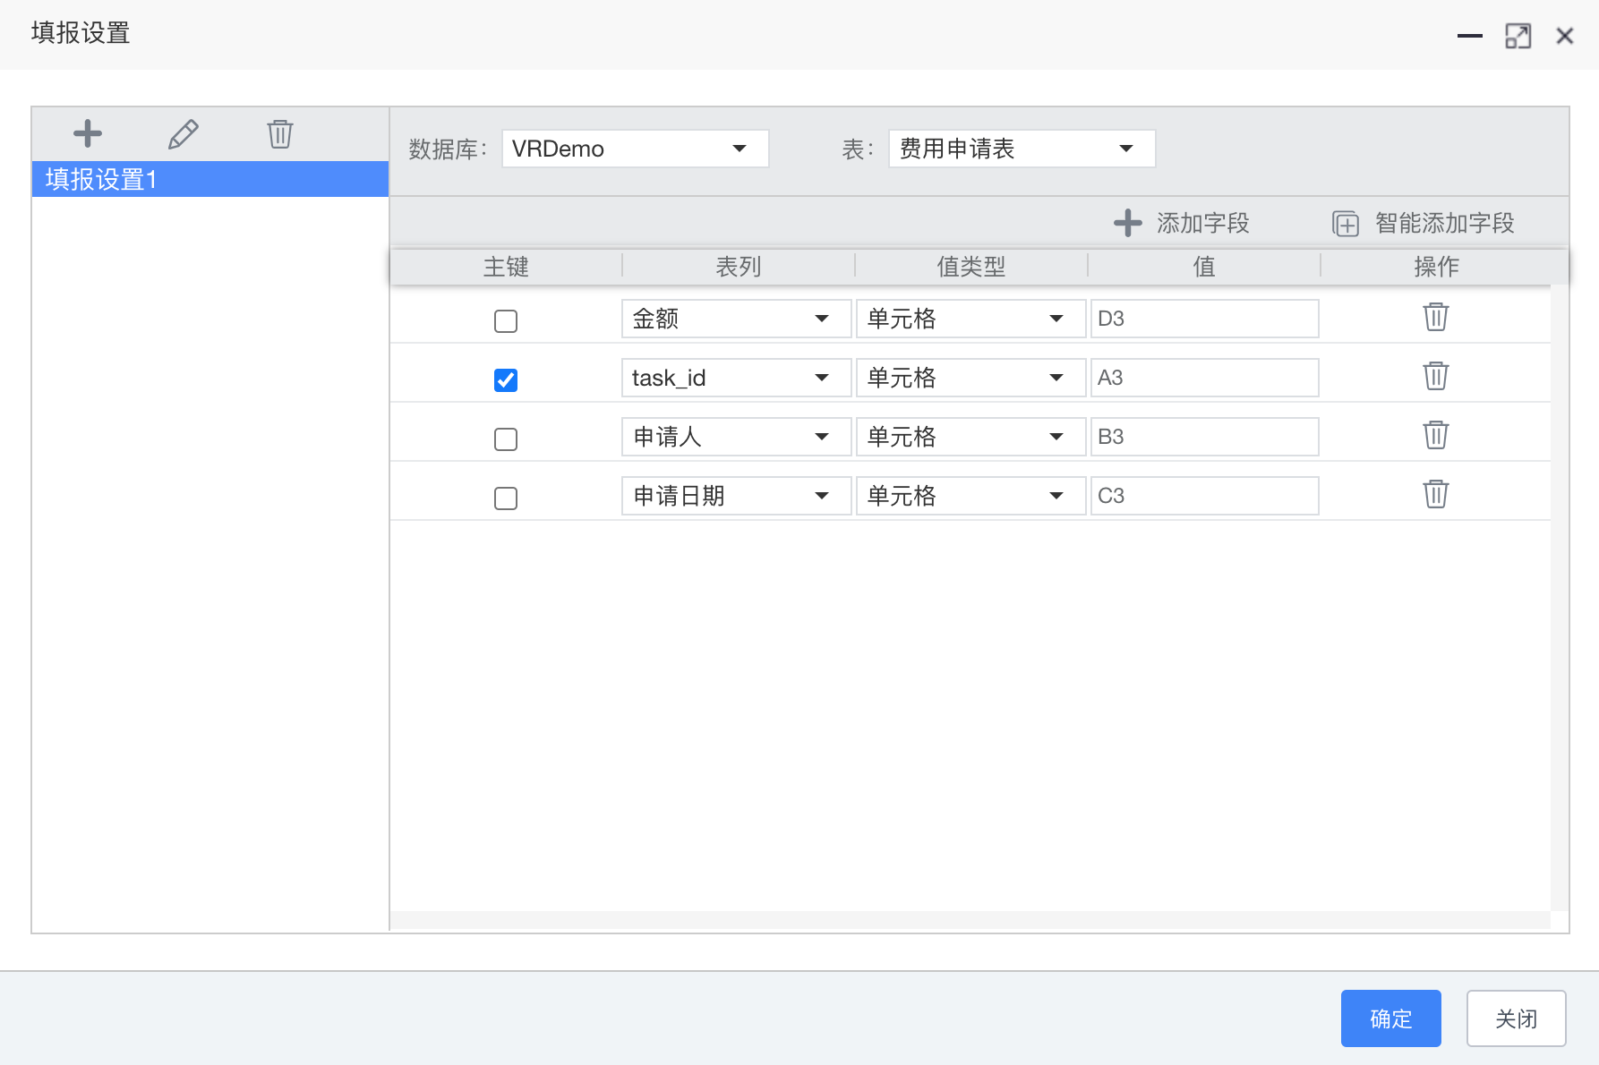
Task: Click the 操作 column header
Action: pos(1437,267)
